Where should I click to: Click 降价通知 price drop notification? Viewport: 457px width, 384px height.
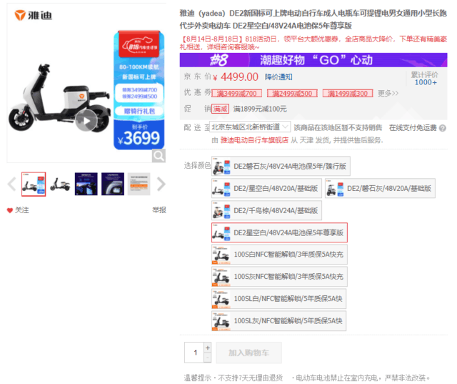tap(278, 77)
